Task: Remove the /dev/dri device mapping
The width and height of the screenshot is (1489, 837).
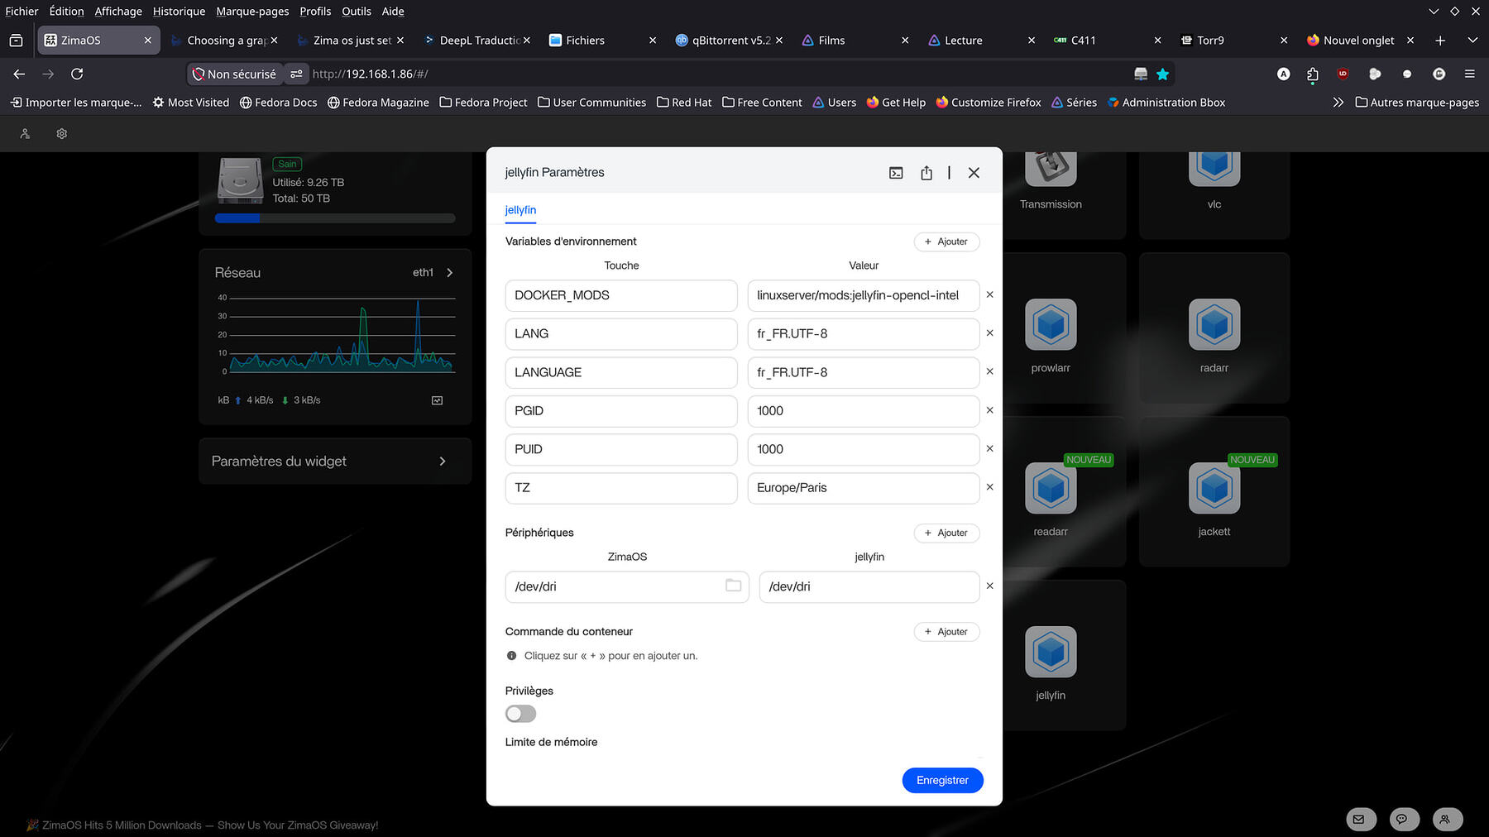Action: (x=989, y=586)
